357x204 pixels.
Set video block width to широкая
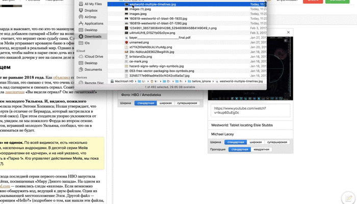click(256, 142)
